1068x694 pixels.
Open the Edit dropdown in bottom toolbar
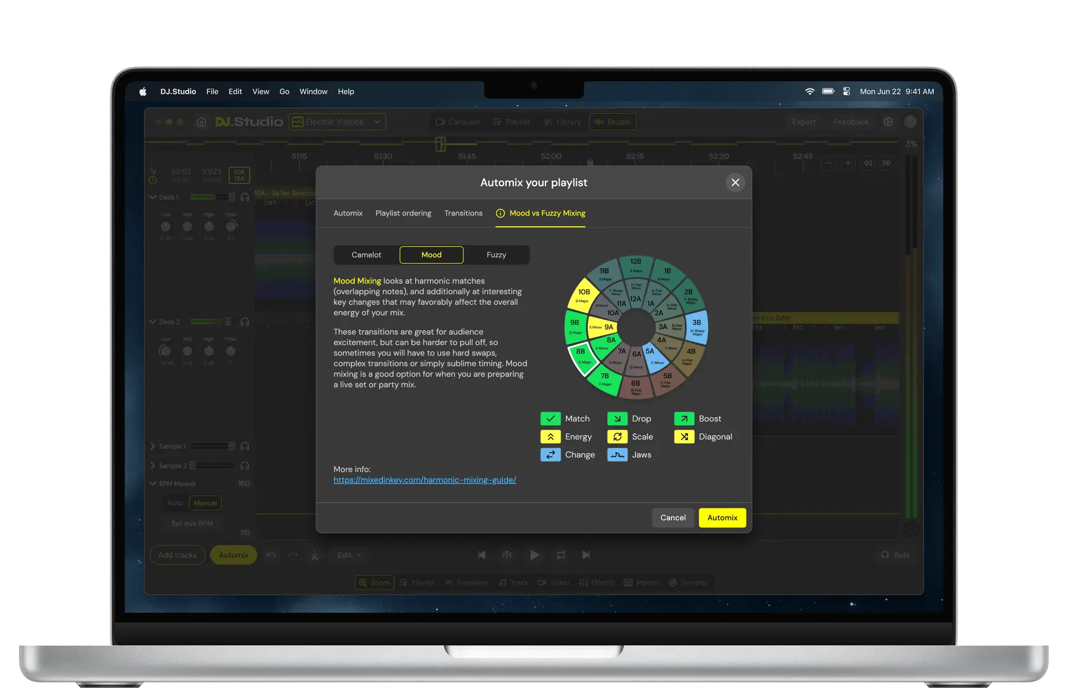(349, 555)
